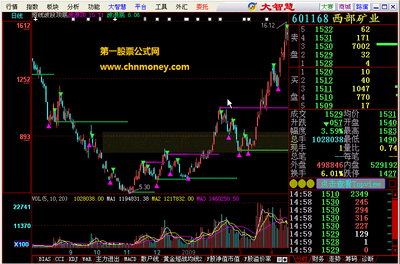
Task: Open the 指数 menu
Action: tap(32, 6)
